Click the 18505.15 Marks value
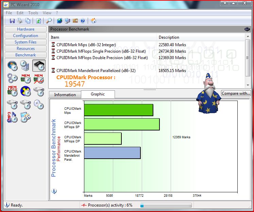 (x=172, y=71)
